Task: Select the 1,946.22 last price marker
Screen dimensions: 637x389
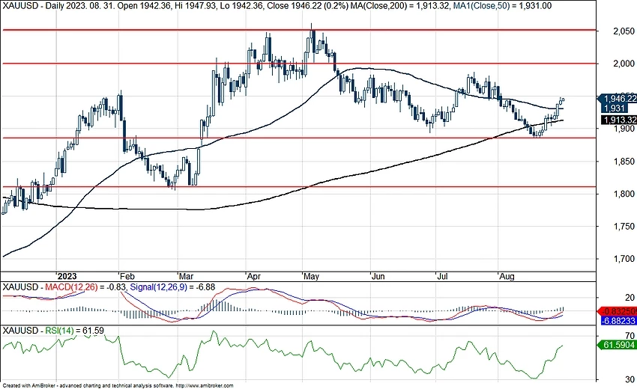Action: click(x=617, y=99)
